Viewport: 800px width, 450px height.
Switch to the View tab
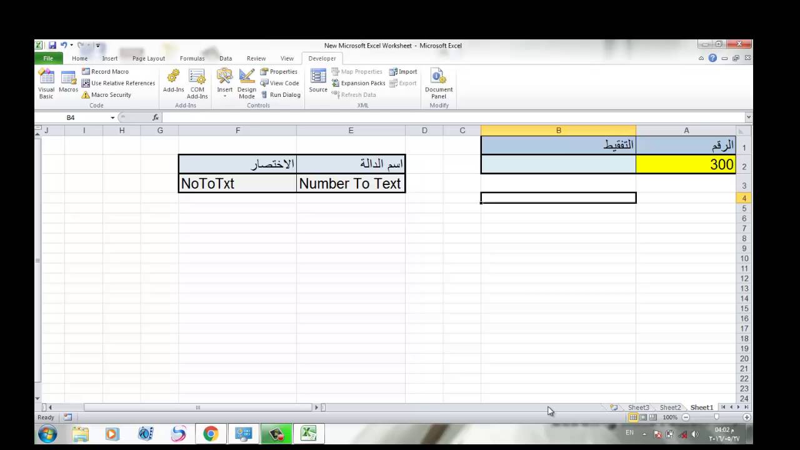pos(287,58)
